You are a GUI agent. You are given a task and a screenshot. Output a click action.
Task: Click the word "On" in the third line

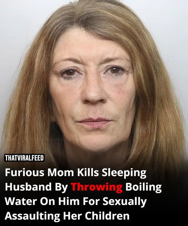(48, 201)
